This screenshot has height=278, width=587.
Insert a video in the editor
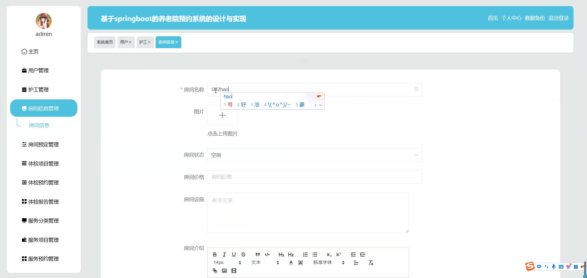click(234, 271)
